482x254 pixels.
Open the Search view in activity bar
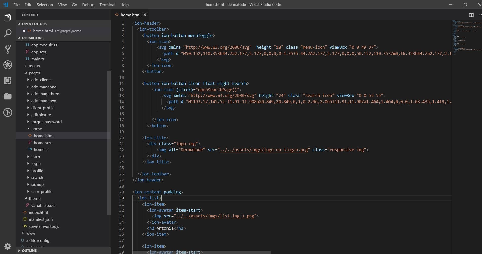(8, 33)
